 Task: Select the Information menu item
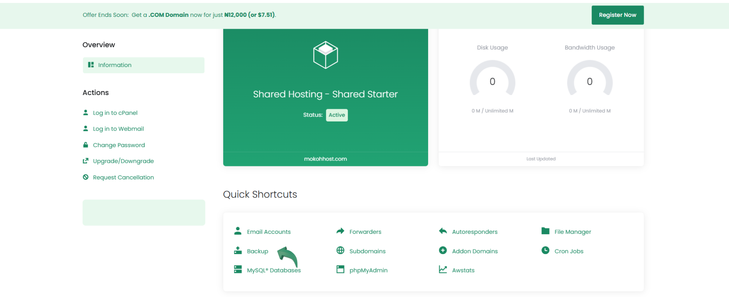(x=143, y=65)
